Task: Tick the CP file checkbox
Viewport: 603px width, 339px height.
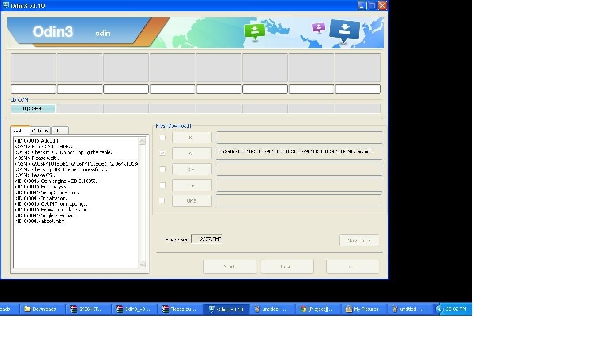Action: point(162,169)
